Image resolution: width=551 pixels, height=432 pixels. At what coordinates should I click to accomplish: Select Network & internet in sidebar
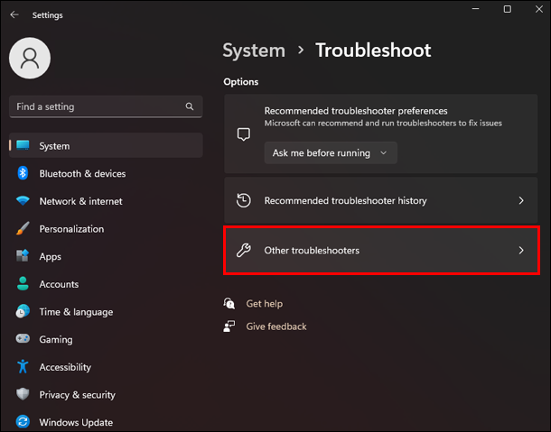(x=80, y=201)
